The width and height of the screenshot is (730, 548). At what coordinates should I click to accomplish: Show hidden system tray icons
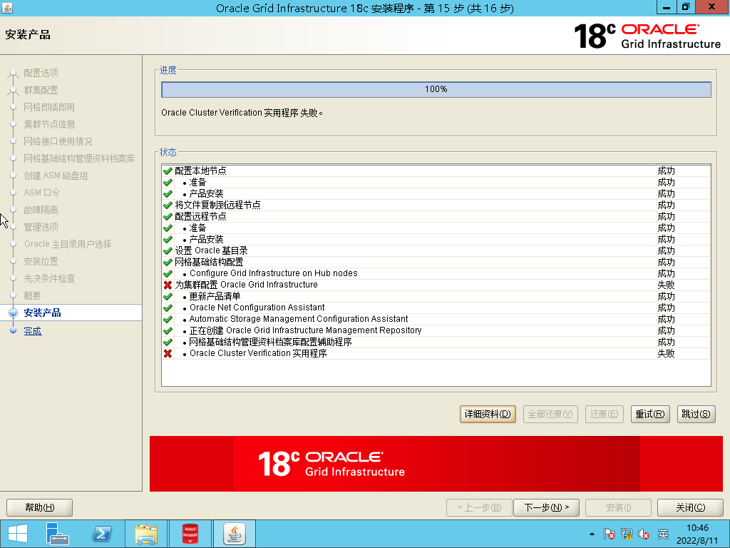[592, 534]
